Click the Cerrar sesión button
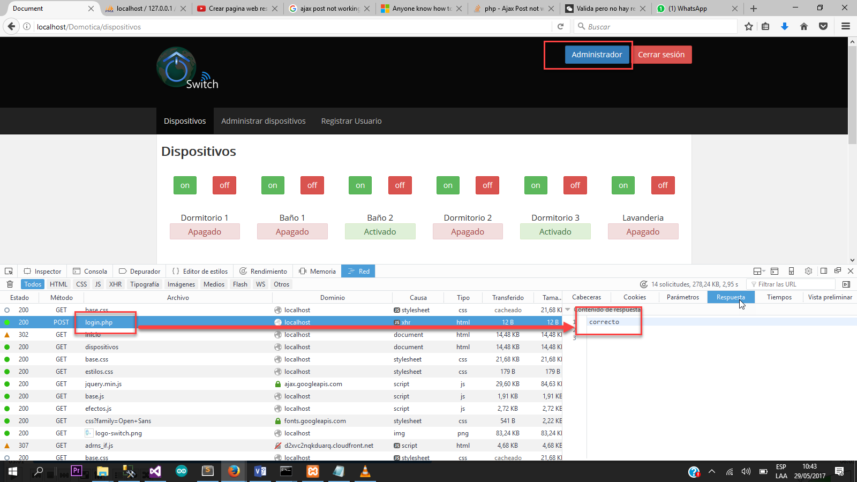857x482 pixels. [661, 55]
